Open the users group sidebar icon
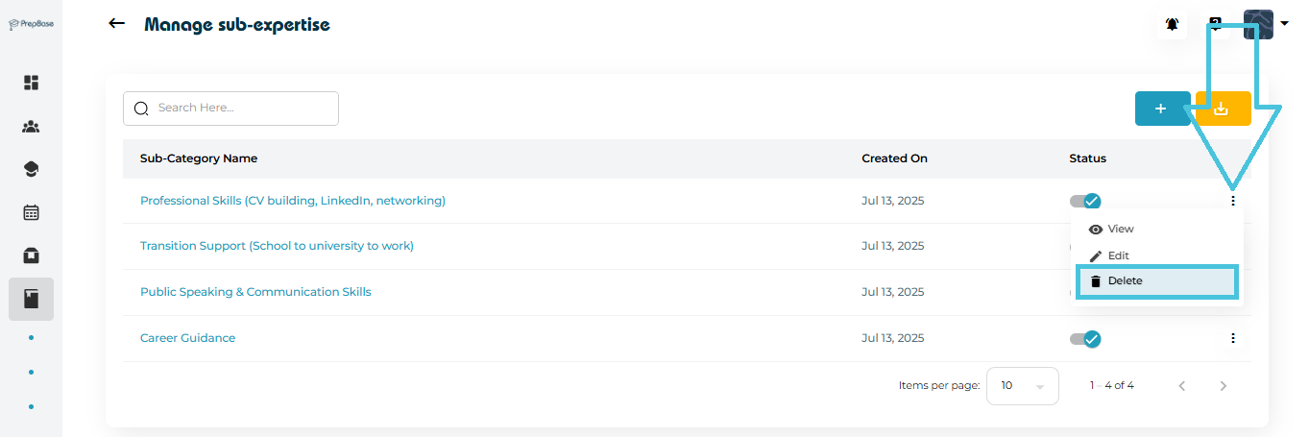Screen dimensions: 1309x437 pos(31,126)
